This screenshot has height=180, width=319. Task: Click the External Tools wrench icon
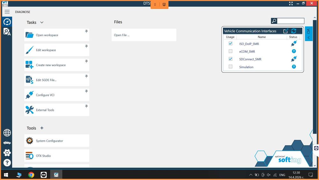[29, 110]
